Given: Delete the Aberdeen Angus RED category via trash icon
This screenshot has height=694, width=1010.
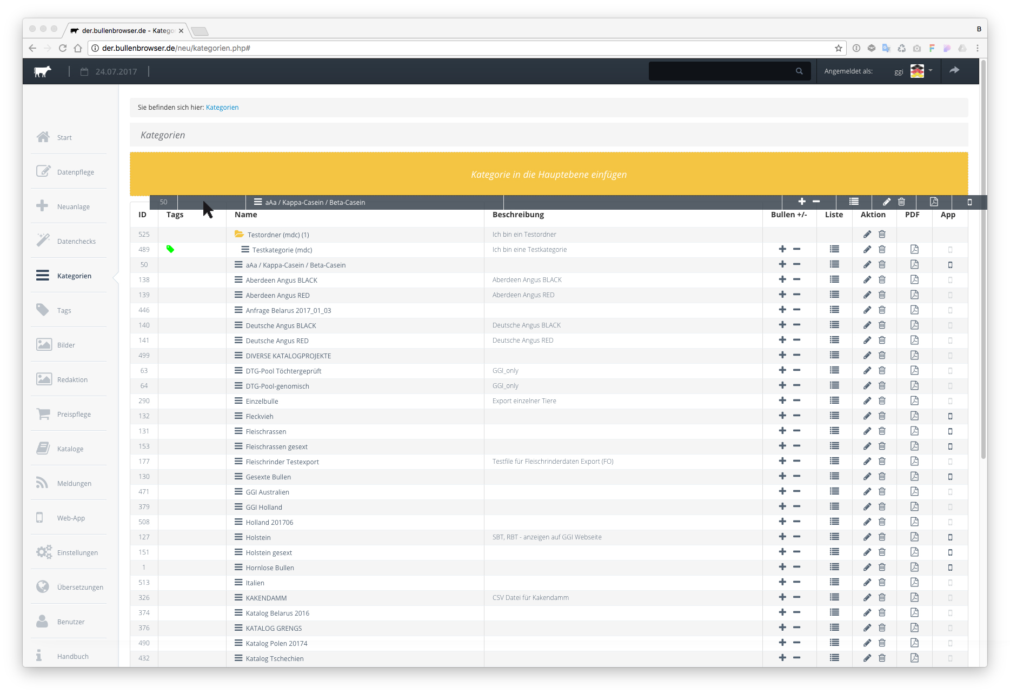Looking at the screenshot, I should click(x=882, y=295).
